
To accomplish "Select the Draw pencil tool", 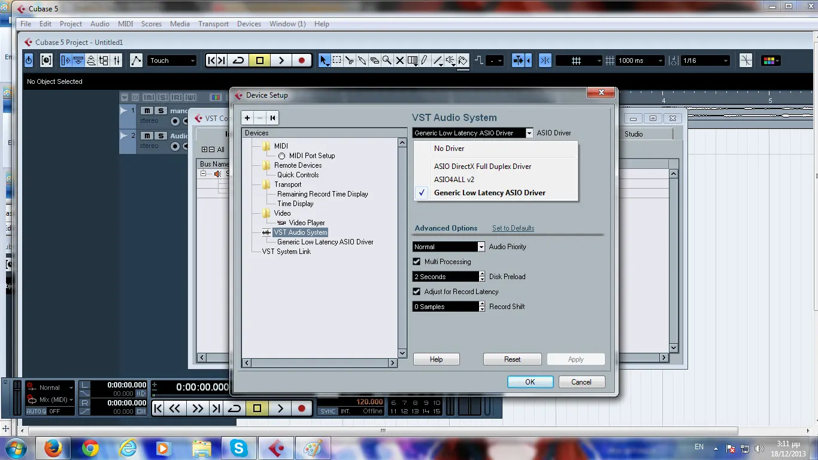I will click(425, 60).
